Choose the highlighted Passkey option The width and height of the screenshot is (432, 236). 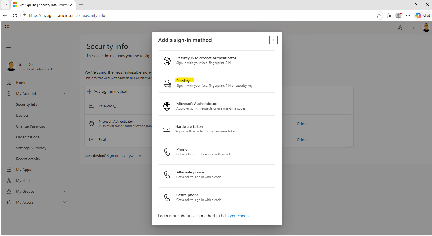(x=217, y=83)
